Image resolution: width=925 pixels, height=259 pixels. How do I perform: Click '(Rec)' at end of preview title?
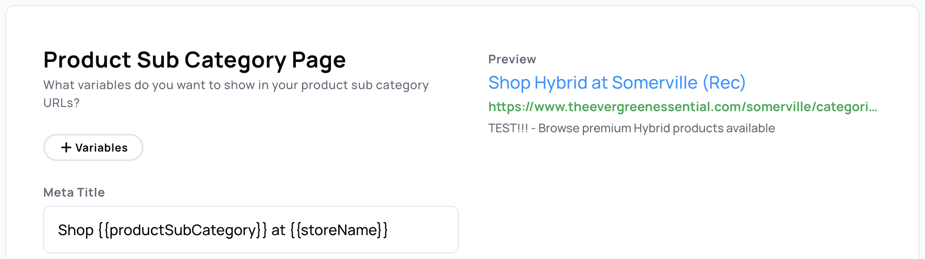[724, 83]
